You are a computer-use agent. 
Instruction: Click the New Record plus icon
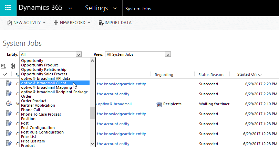(56, 23)
